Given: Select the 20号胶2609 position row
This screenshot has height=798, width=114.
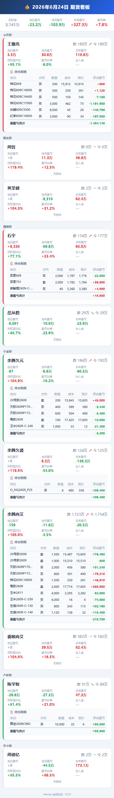Looking at the screenshot, I should pyautogui.click(x=58, y=561).
